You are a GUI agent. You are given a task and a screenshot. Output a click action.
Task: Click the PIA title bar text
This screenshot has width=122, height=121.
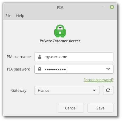(60, 8)
